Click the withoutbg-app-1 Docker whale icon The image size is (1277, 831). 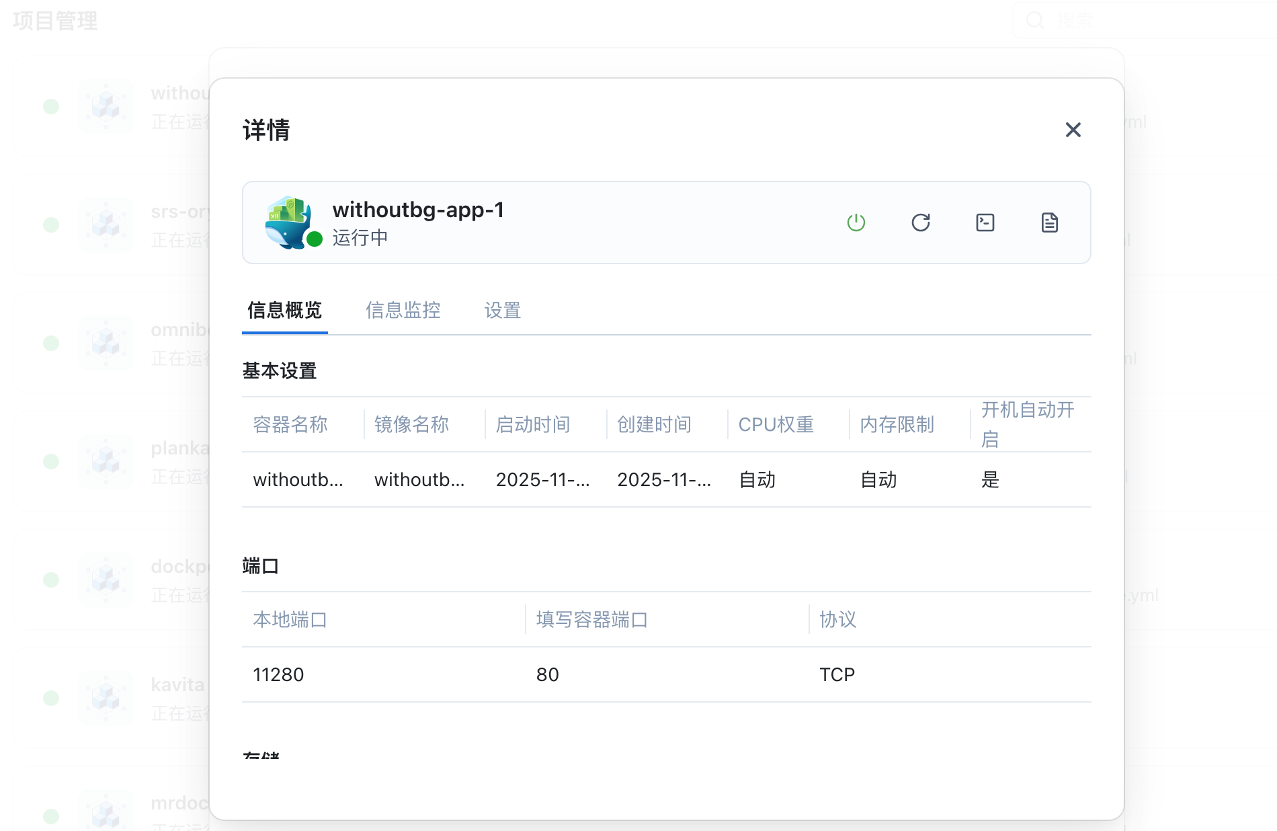click(x=289, y=223)
